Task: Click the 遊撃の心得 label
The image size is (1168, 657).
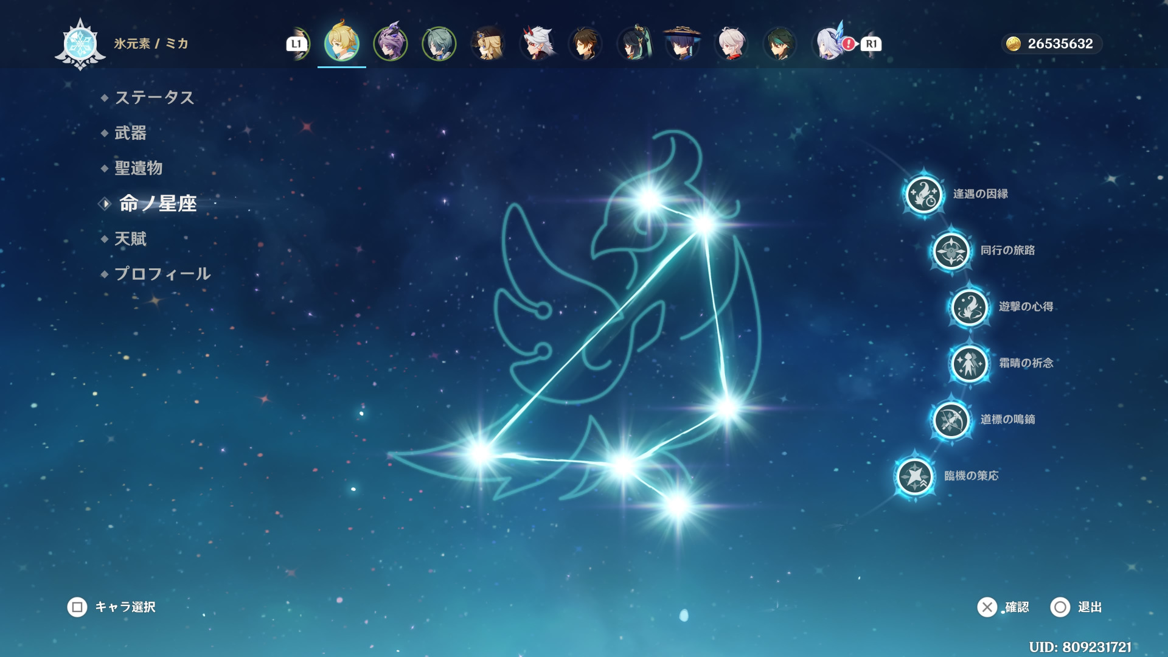Action: [1026, 307]
